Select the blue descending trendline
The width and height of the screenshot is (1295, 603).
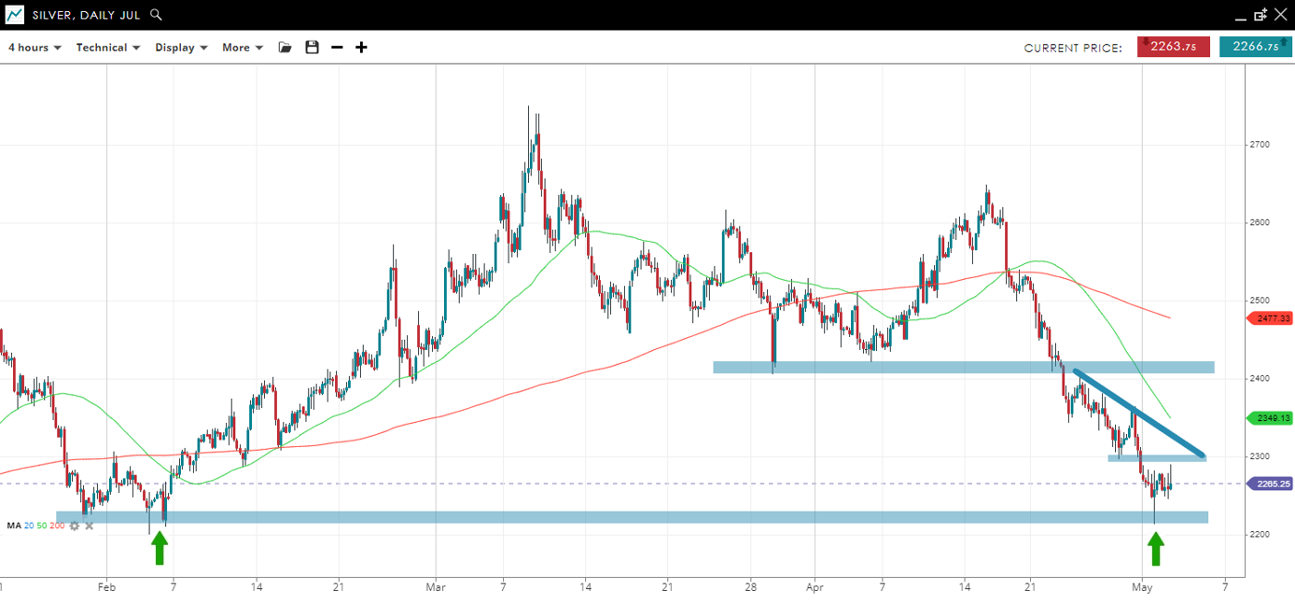(1138, 413)
